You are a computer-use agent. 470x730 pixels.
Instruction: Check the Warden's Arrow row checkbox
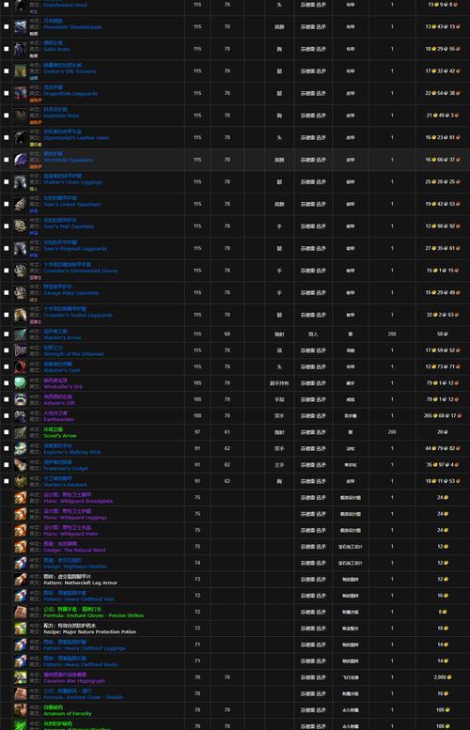point(6,334)
